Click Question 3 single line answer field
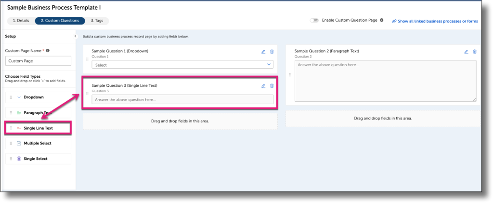Screen dimensions: 493x203 [x=182, y=99]
